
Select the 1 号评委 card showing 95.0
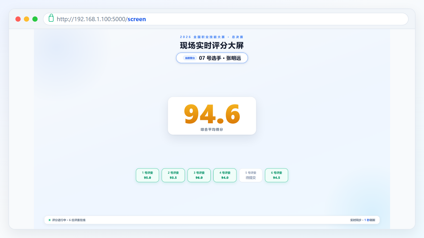(147, 175)
